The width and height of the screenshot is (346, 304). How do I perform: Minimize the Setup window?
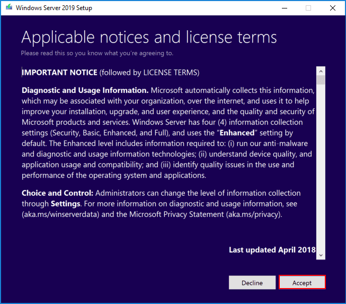285,8
